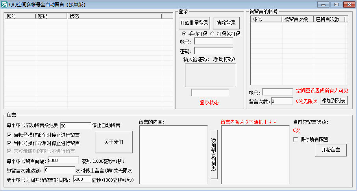
Task: Click the captcha image box
Action: coord(210,75)
